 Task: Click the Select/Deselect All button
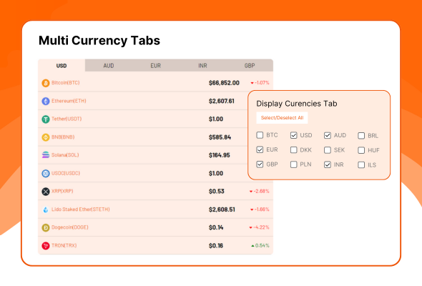pyautogui.click(x=282, y=118)
